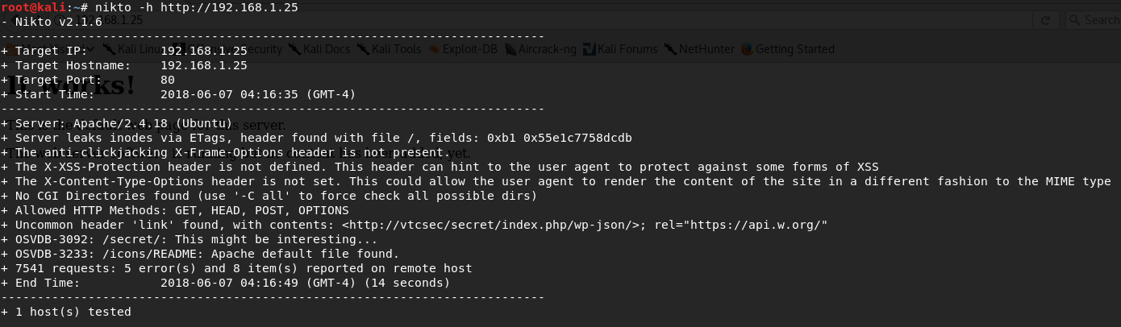The height and width of the screenshot is (327, 1121).
Task: Click the Offensive Security bookmark icon
Action: click(179, 49)
